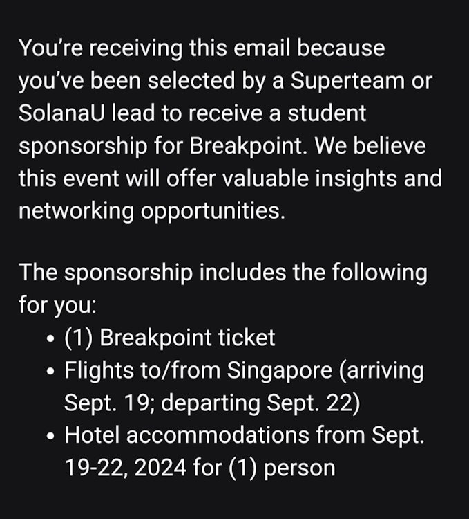The width and height of the screenshot is (469, 519).
Task: Click the word "email" in first line
Action: click(x=262, y=48)
